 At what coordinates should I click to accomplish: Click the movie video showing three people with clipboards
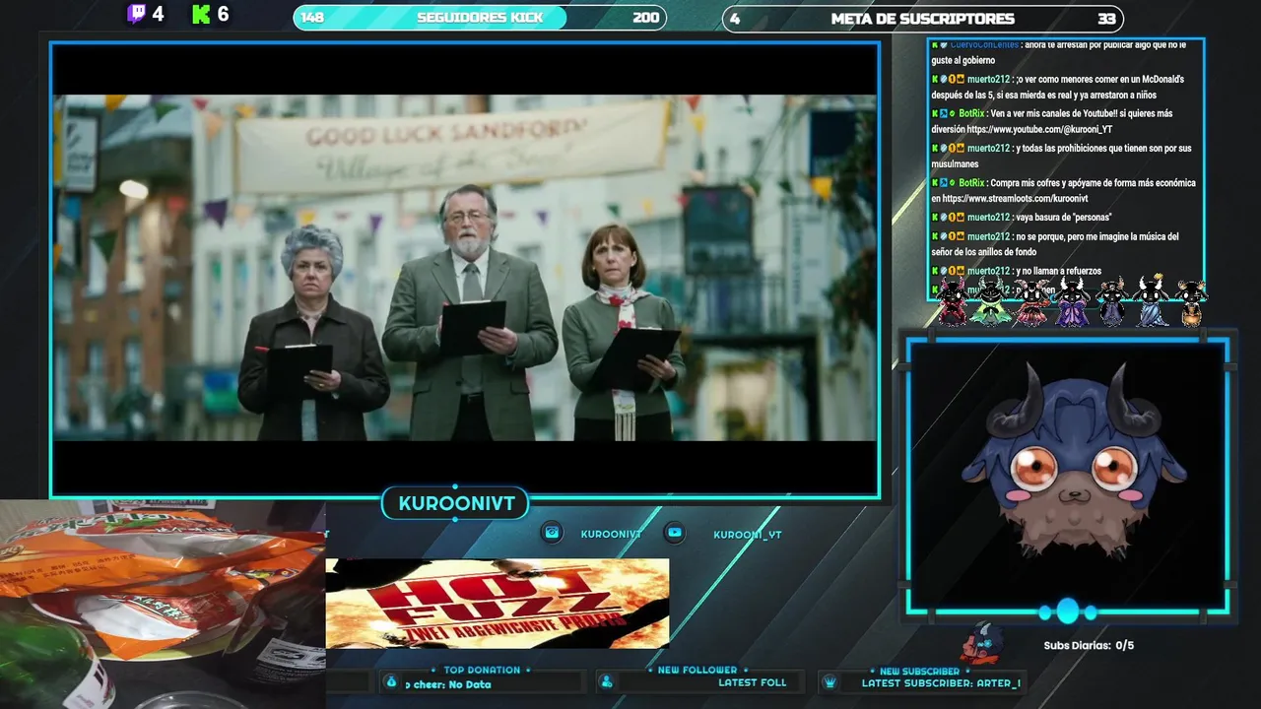(x=465, y=268)
